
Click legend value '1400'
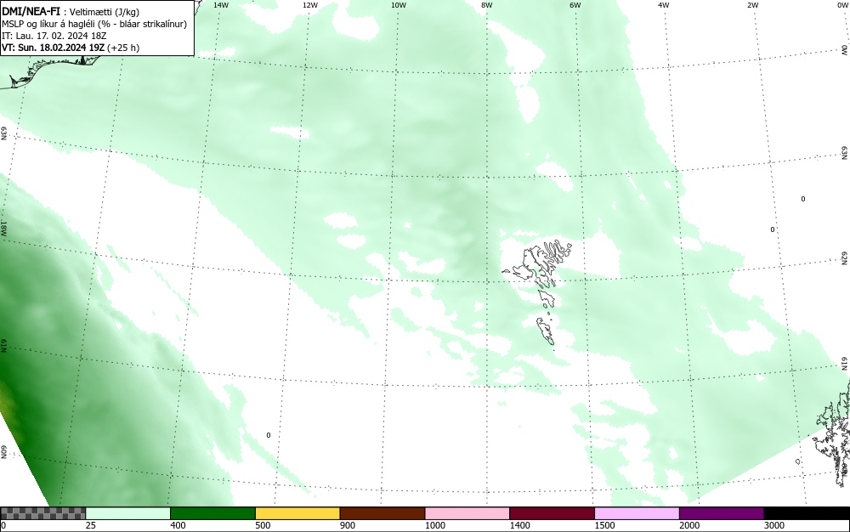click(520, 525)
